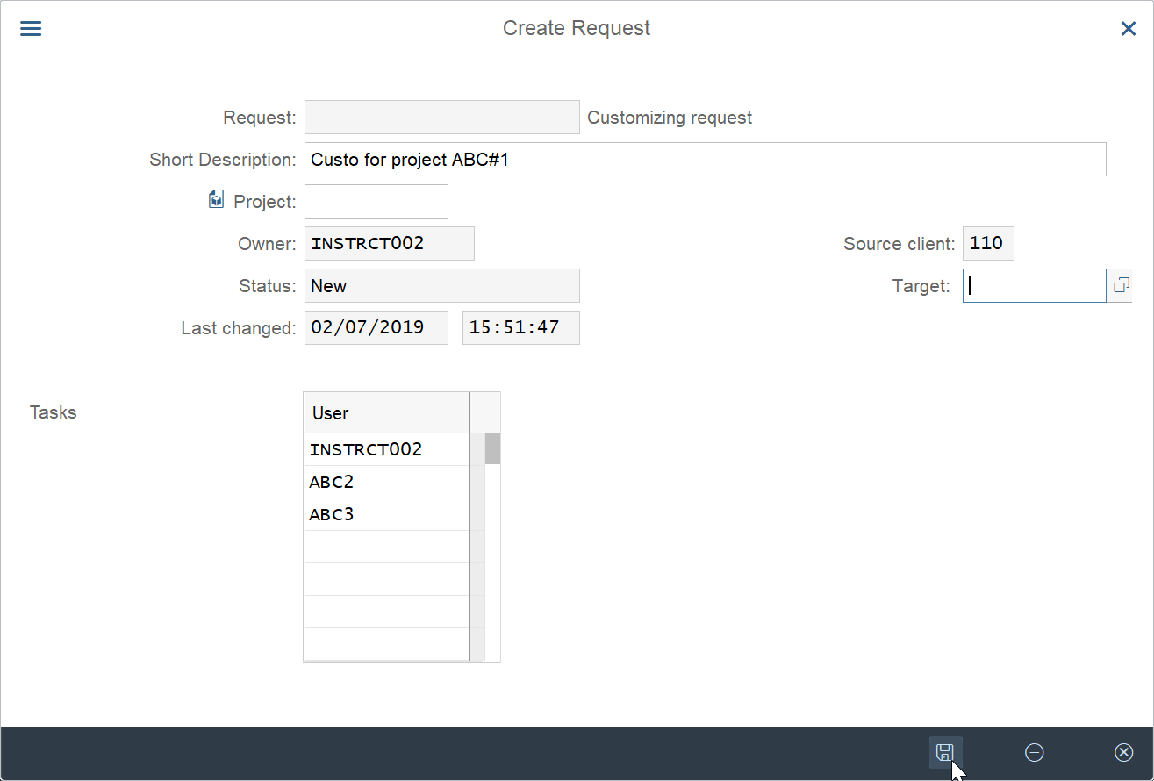Click the Last changed time 15:51:47

520,327
